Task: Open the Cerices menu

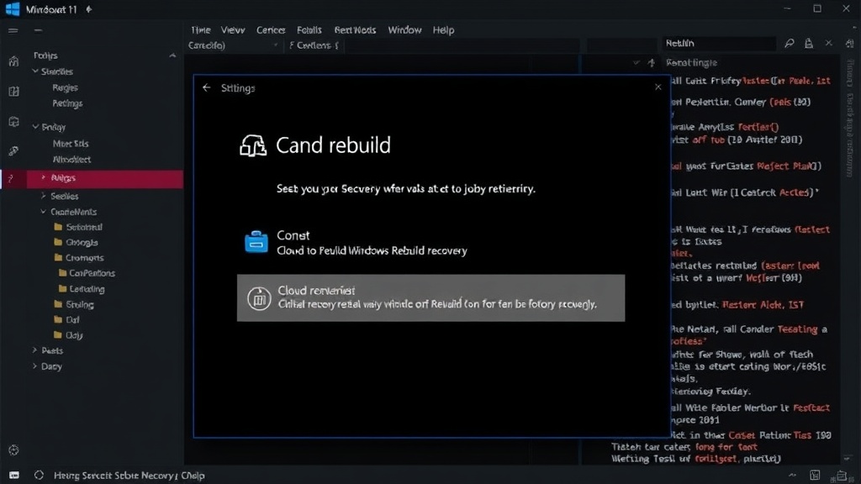Action: [271, 30]
